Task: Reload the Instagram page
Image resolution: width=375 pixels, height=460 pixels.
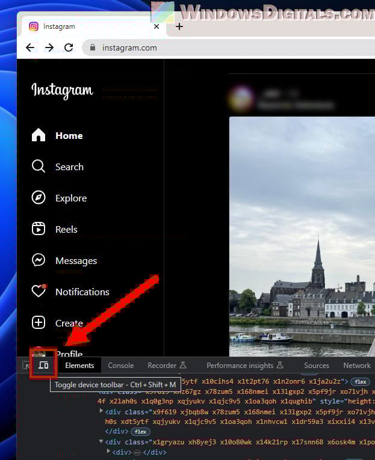Action: [x=69, y=48]
